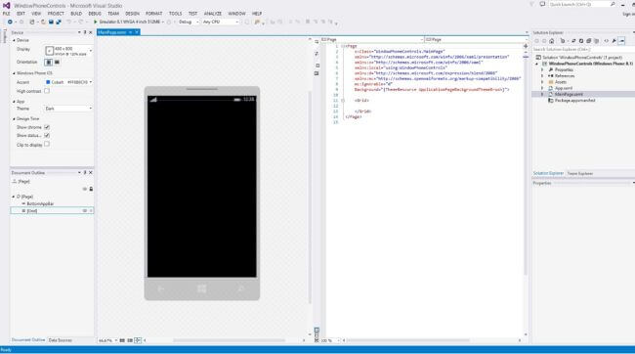Collapse the [Page] node in Document Outline
This screenshot has width=635, height=354.
[x=14, y=197]
